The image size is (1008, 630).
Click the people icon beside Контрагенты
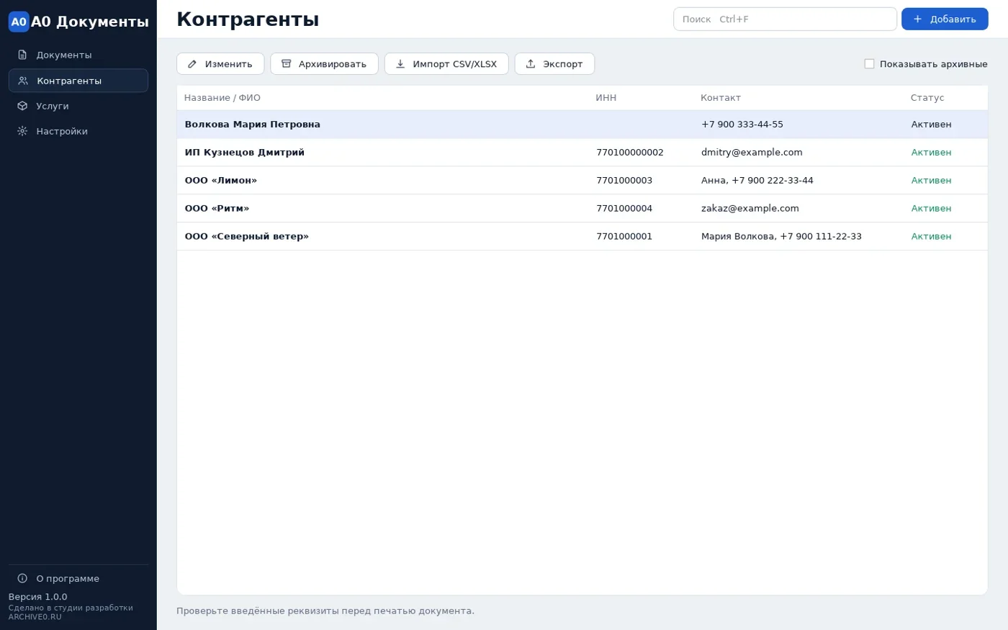pos(23,81)
